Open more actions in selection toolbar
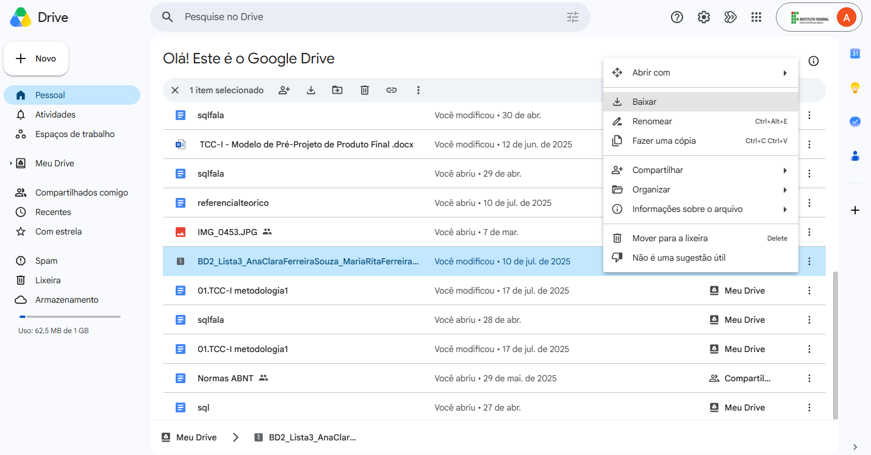This screenshot has width=871, height=455. click(x=418, y=90)
